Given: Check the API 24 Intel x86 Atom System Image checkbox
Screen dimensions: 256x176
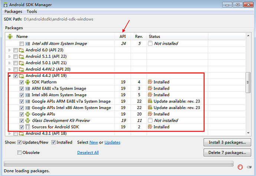Looking at the screenshot, I should point(22,44).
